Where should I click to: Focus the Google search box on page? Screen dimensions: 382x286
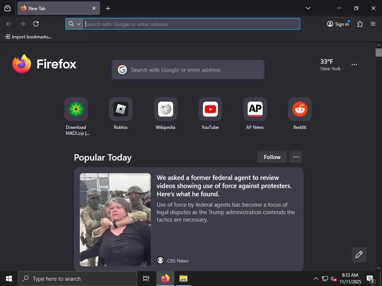tap(188, 70)
